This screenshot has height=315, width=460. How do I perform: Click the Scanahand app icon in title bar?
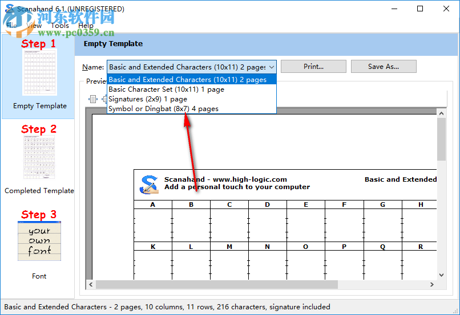9,9
